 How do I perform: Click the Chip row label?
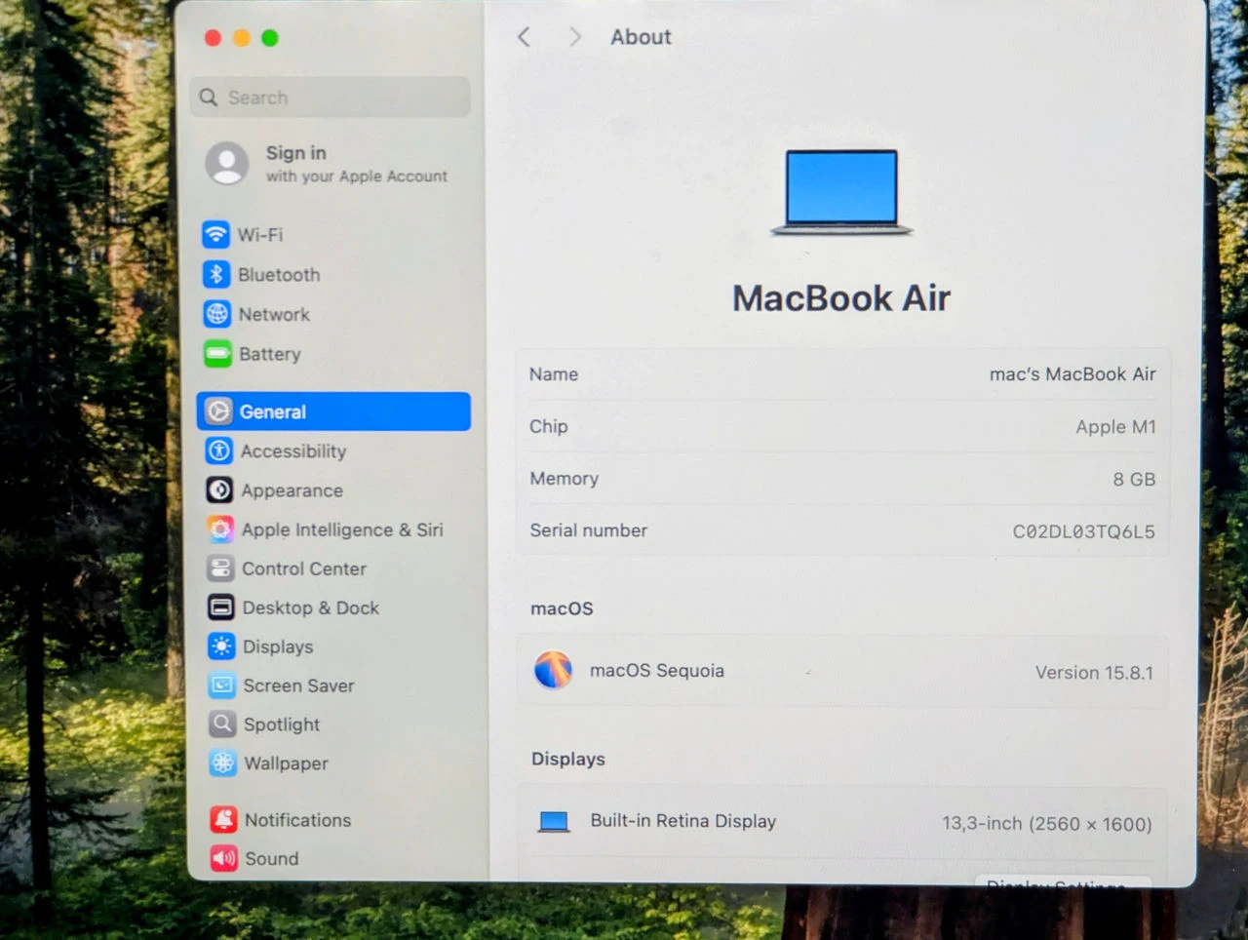(549, 426)
